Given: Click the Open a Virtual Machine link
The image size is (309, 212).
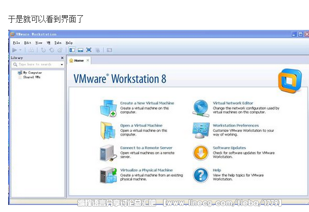Looking at the screenshot, I should tap(141, 125).
